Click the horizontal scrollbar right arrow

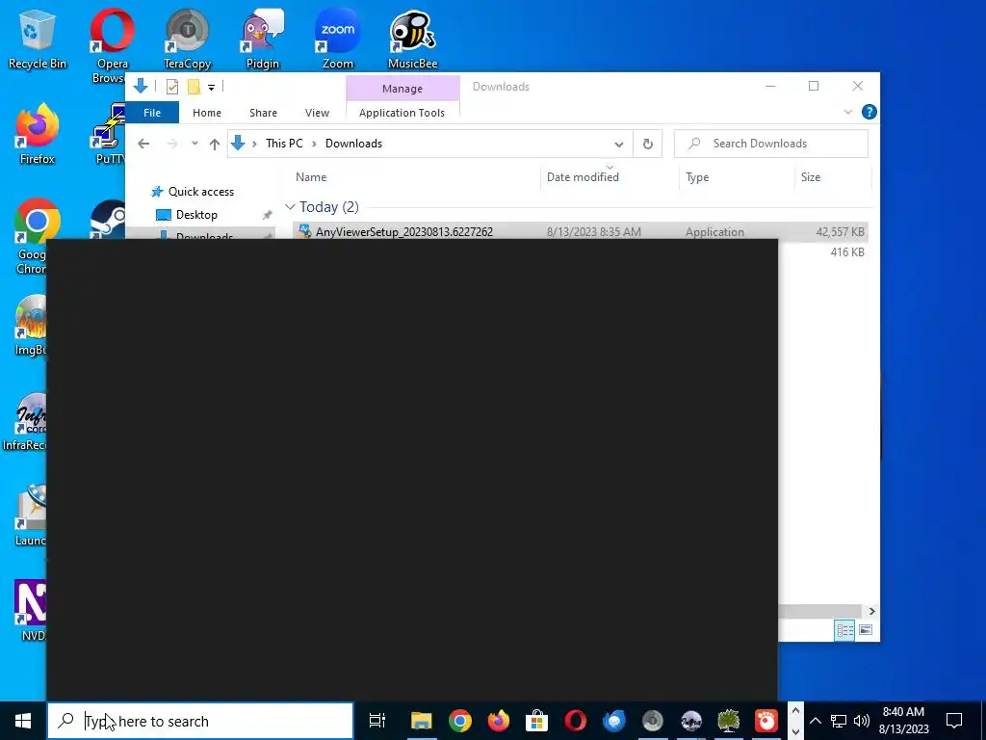871,611
